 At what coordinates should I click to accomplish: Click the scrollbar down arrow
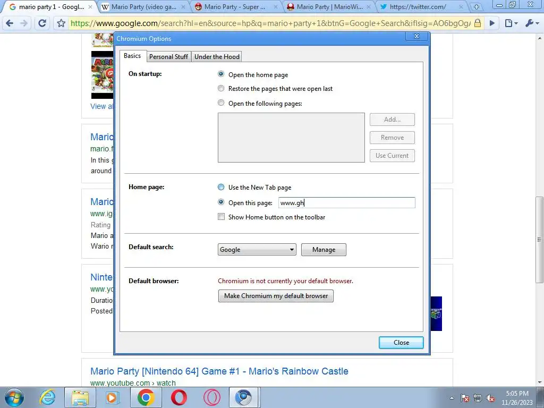pyautogui.click(x=540, y=382)
